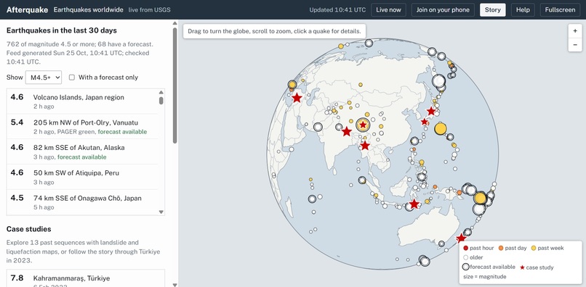586x287 pixels.
Task: Click the 'Drag to turn the globe' hint box
Action: coord(274,31)
